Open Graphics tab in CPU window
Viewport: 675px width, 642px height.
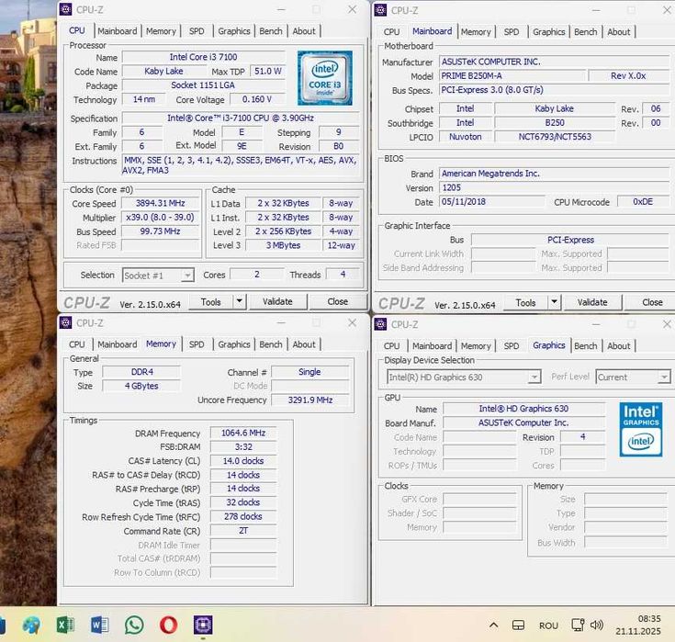tap(234, 31)
